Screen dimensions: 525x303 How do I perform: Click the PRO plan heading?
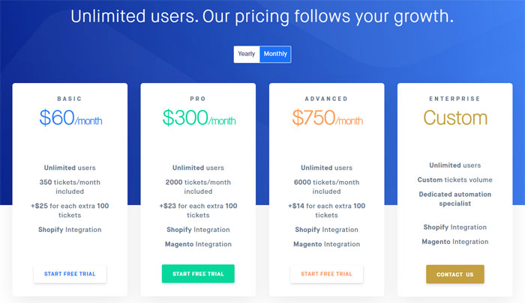(x=198, y=98)
